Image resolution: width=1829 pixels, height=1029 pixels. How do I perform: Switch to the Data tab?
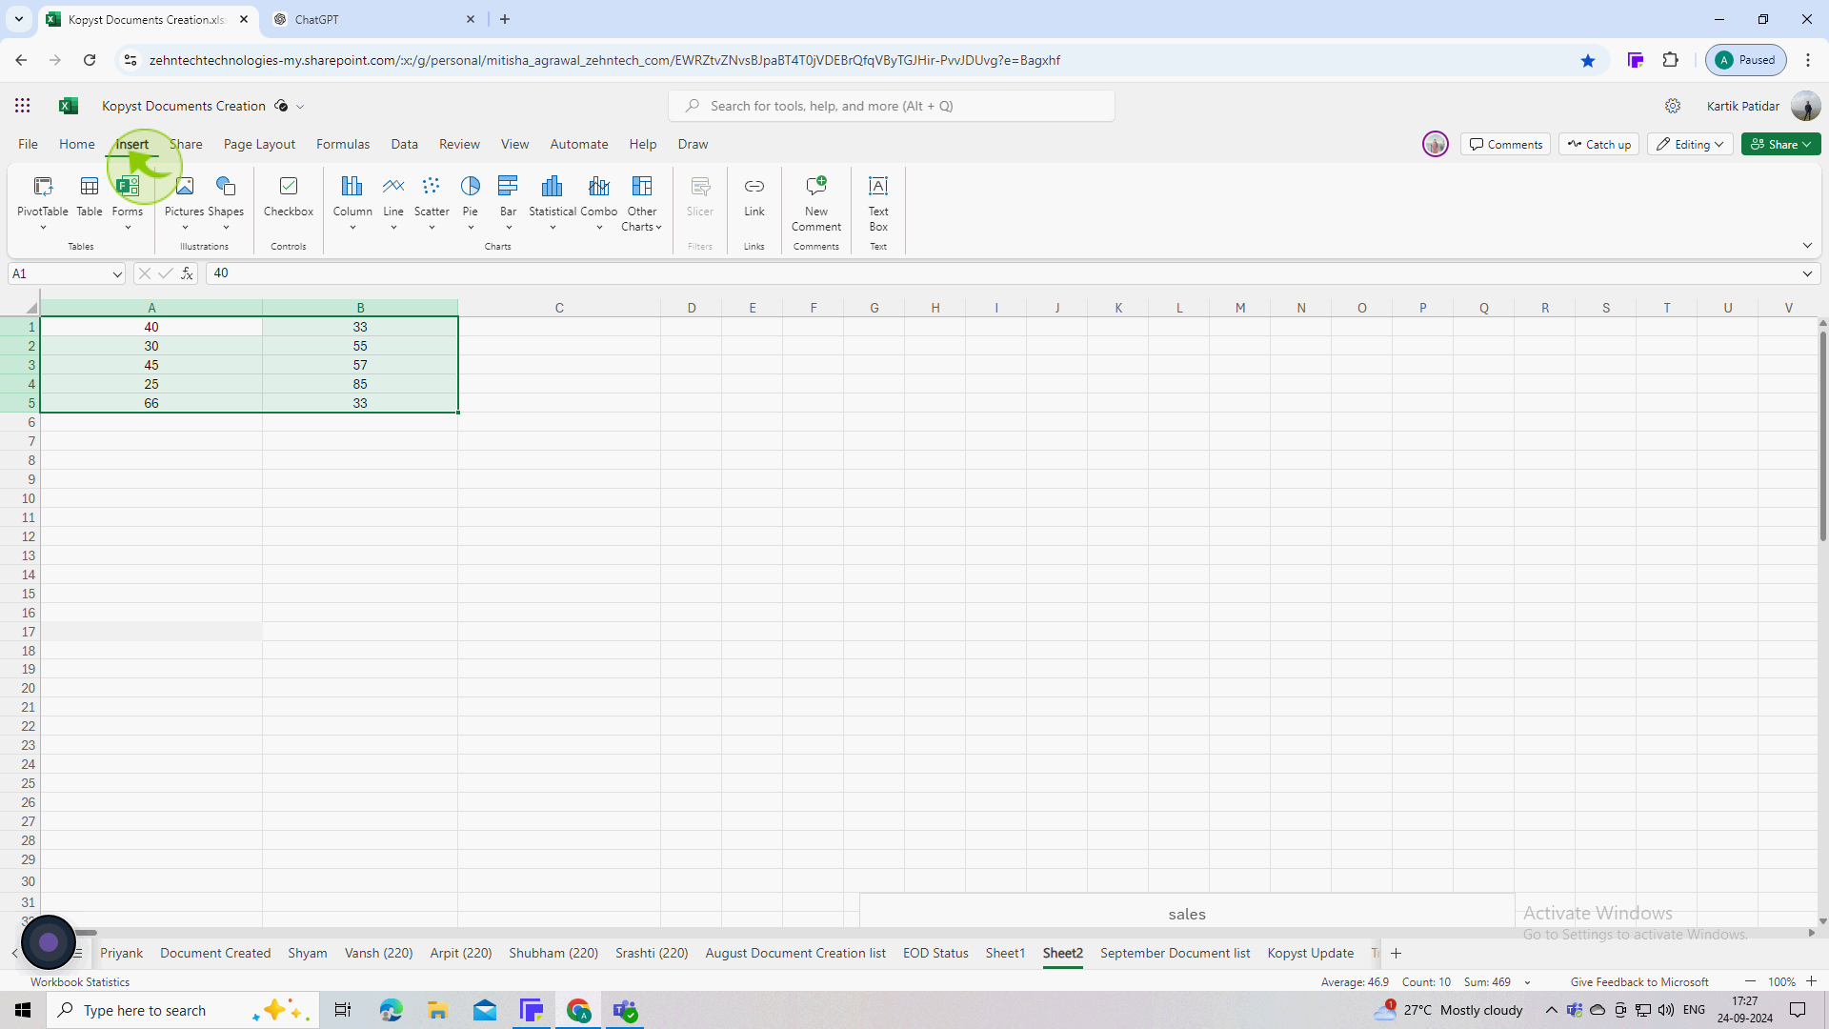(x=404, y=144)
